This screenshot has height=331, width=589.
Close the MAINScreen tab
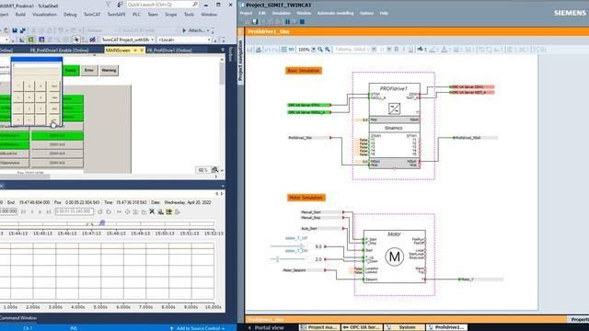tap(142, 51)
